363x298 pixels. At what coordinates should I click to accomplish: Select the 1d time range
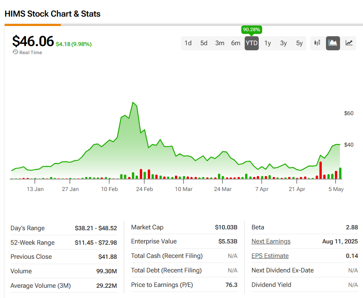(188, 43)
